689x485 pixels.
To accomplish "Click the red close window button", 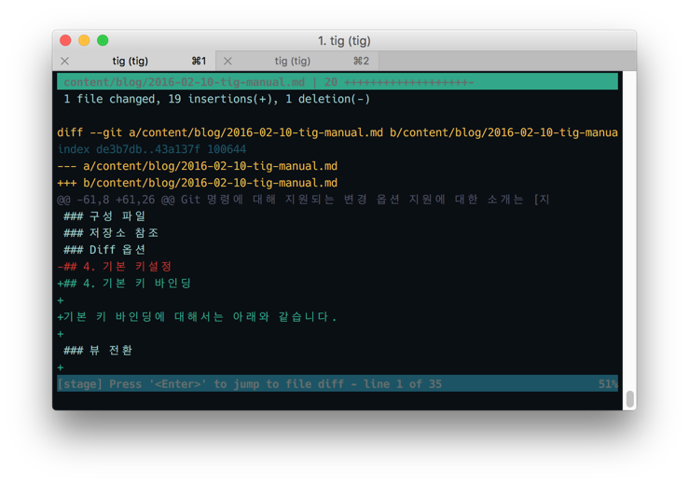I will [x=65, y=40].
